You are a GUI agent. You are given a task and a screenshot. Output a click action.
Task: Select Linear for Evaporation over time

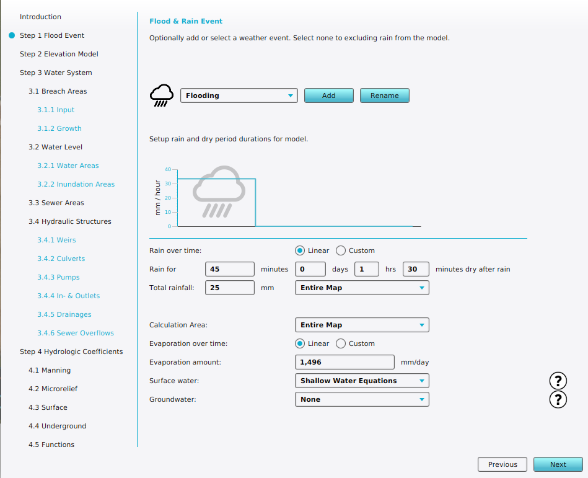pos(301,343)
